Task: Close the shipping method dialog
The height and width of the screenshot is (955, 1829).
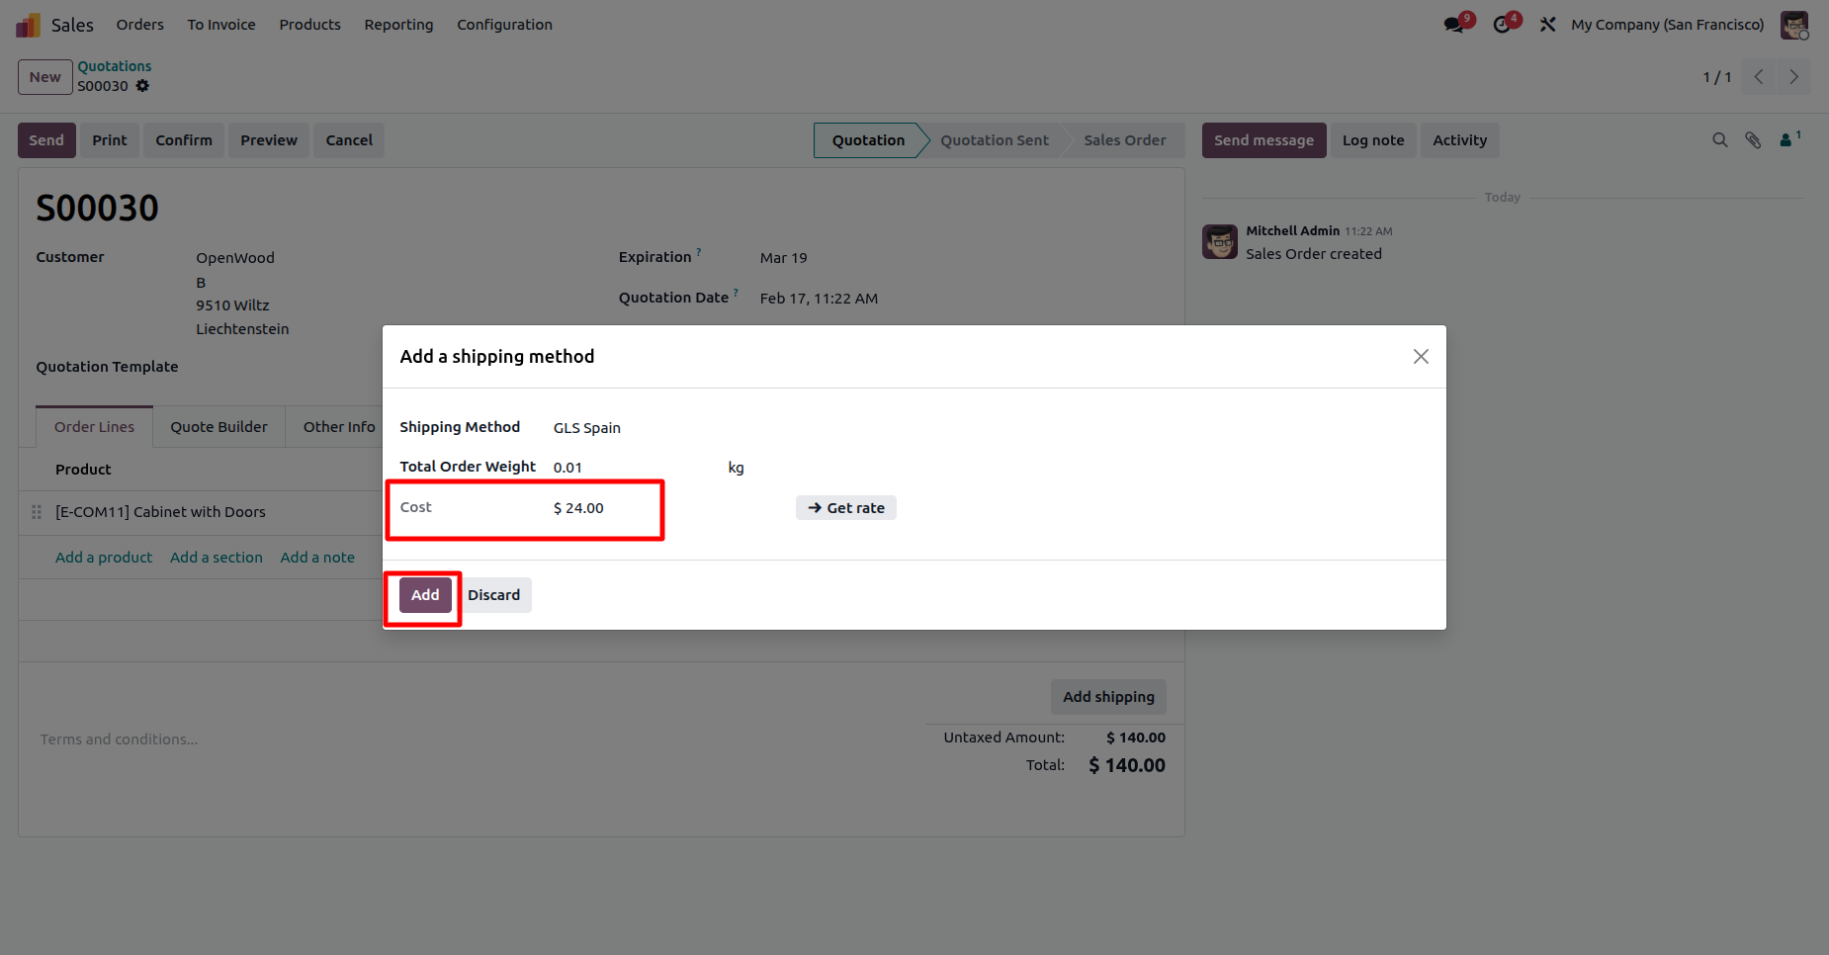Action: pyautogui.click(x=1421, y=357)
